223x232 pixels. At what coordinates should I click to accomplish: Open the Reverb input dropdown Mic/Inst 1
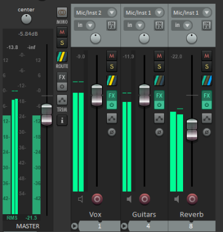(x=192, y=13)
